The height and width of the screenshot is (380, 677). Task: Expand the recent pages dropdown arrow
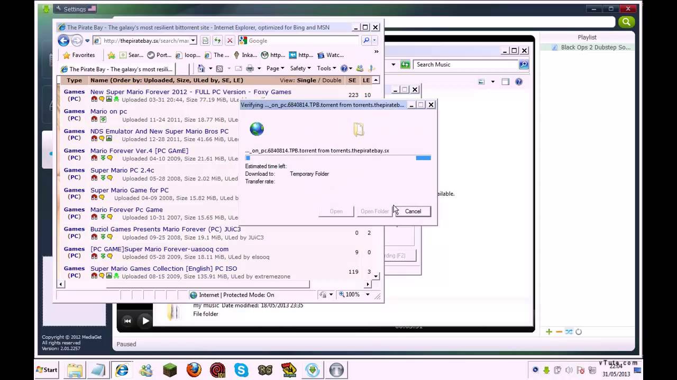pos(87,41)
